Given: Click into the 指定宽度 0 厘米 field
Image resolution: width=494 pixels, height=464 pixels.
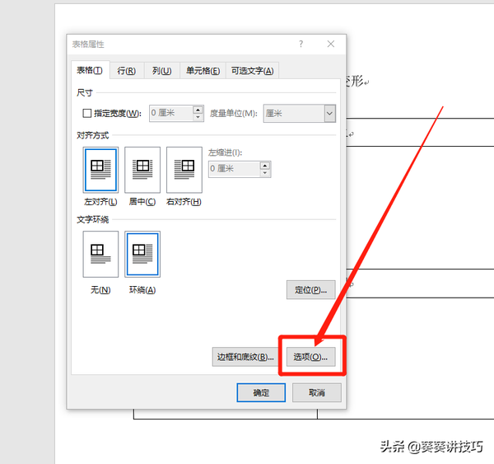Looking at the screenshot, I should (171, 113).
